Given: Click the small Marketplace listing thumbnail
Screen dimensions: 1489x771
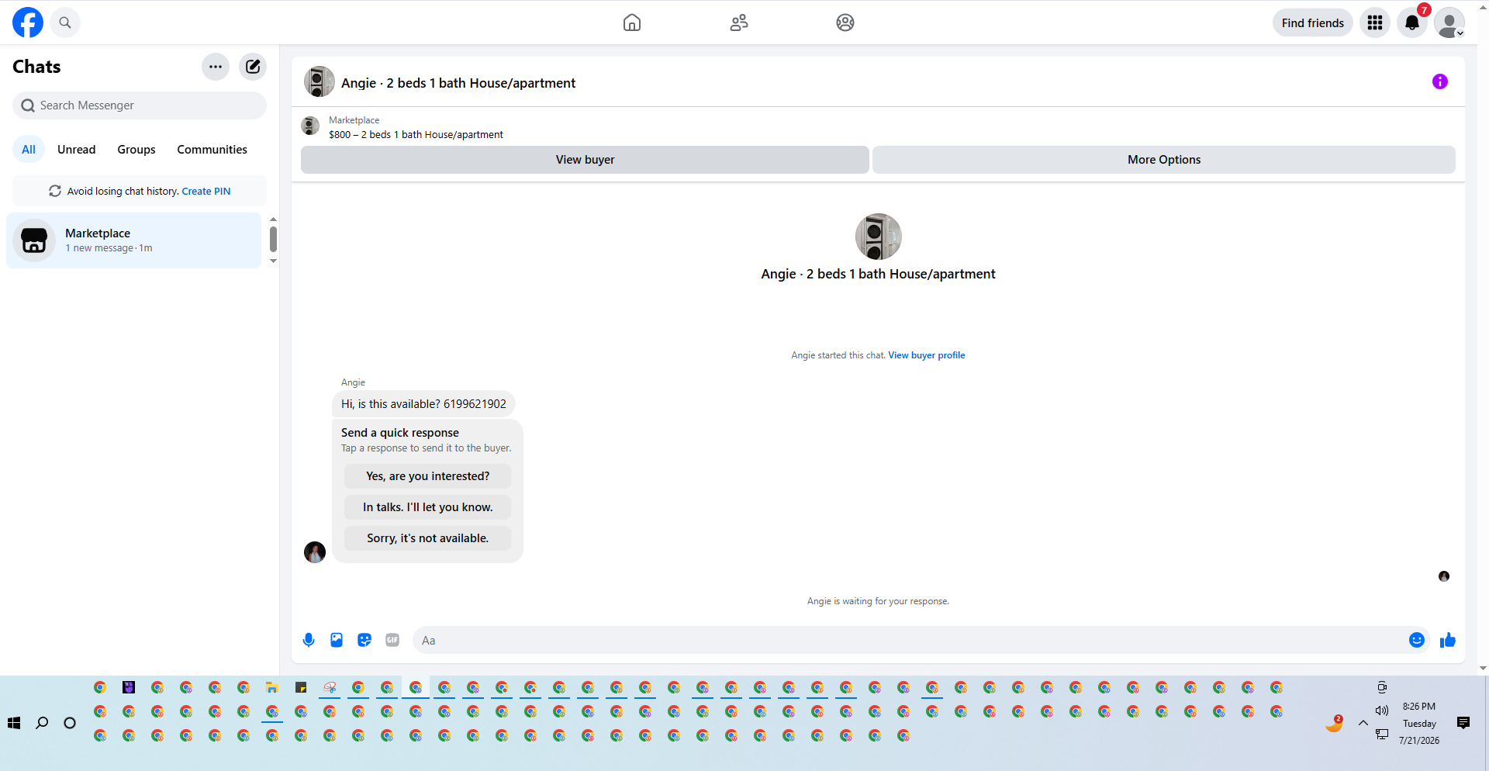Looking at the screenshot, I should click(310, 126).
